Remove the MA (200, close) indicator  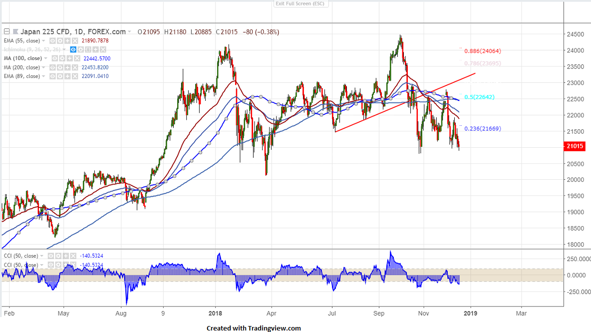[x=75, y=67]
